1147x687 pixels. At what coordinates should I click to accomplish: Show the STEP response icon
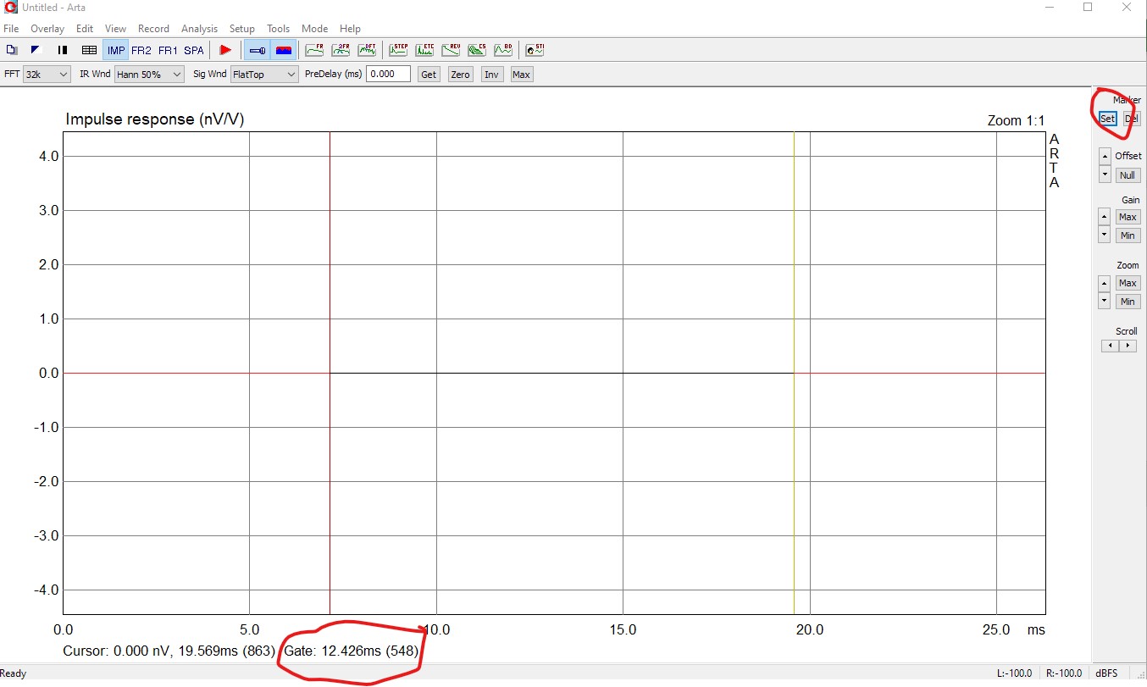tap(398, 50)
